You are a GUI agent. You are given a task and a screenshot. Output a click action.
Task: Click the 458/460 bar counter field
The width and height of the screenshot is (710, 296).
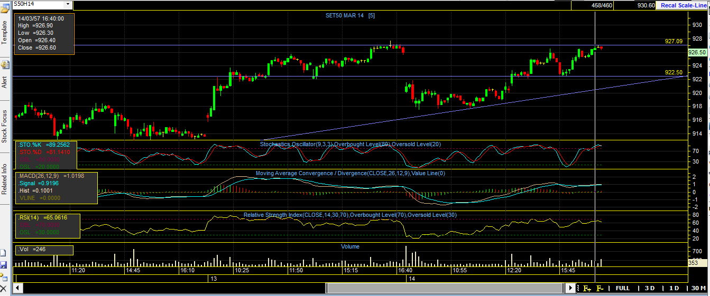[x=592, y=5]
